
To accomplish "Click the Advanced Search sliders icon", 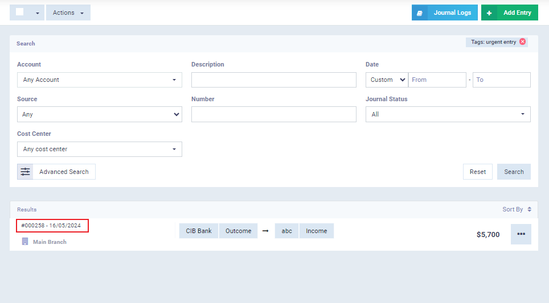I will [25, 172].
